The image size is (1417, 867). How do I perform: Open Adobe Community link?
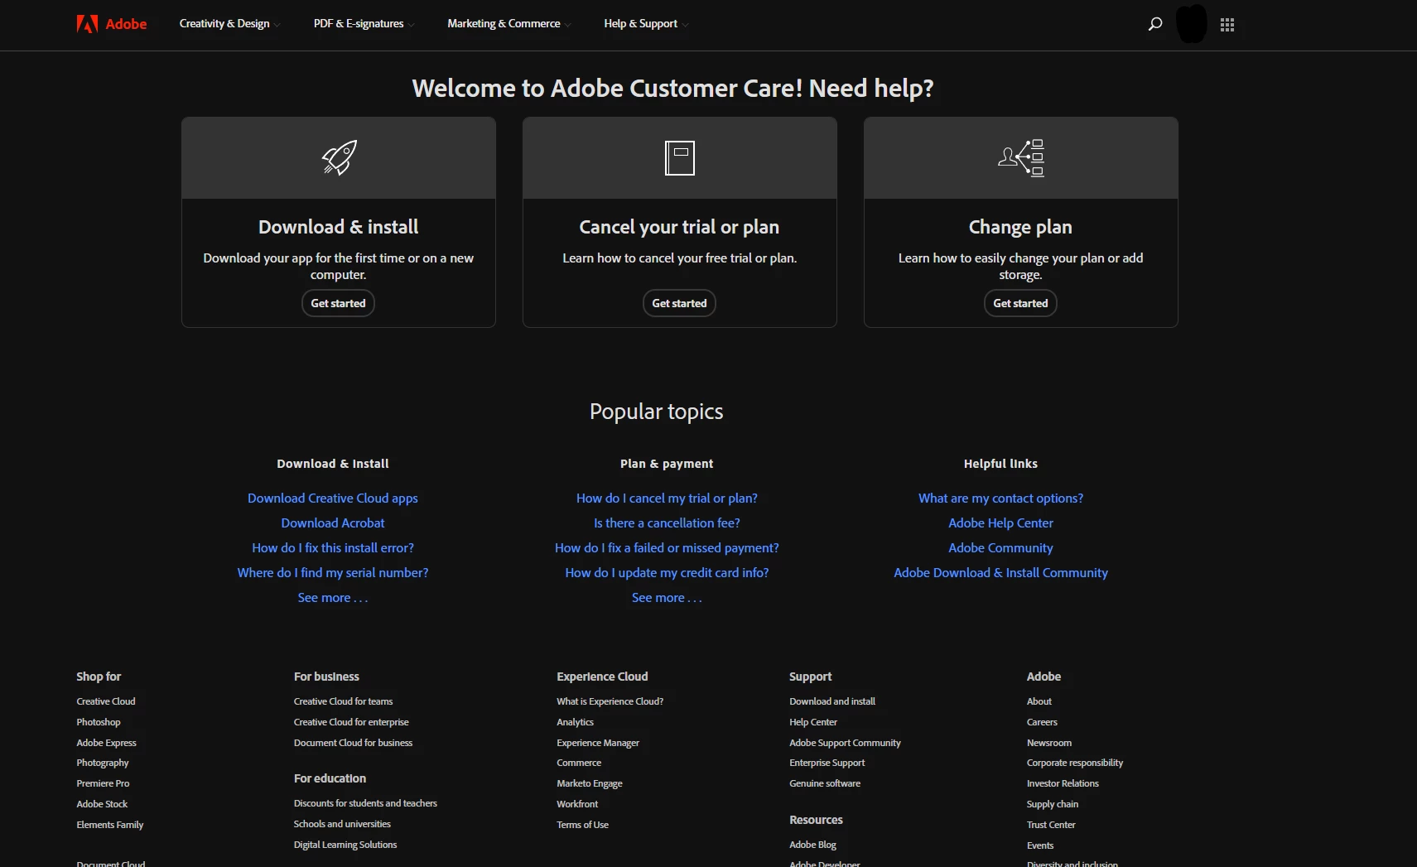coord(1000,547)
